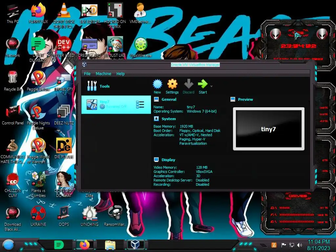The height and width of the screenshot is (252, 336).
Task: Select Tools in the VirtualBox sidebar
Action: 116,86
